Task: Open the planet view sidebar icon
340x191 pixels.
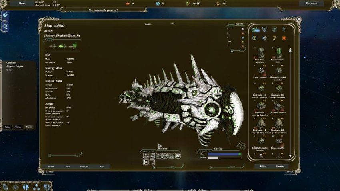Action: click(5, 15)
